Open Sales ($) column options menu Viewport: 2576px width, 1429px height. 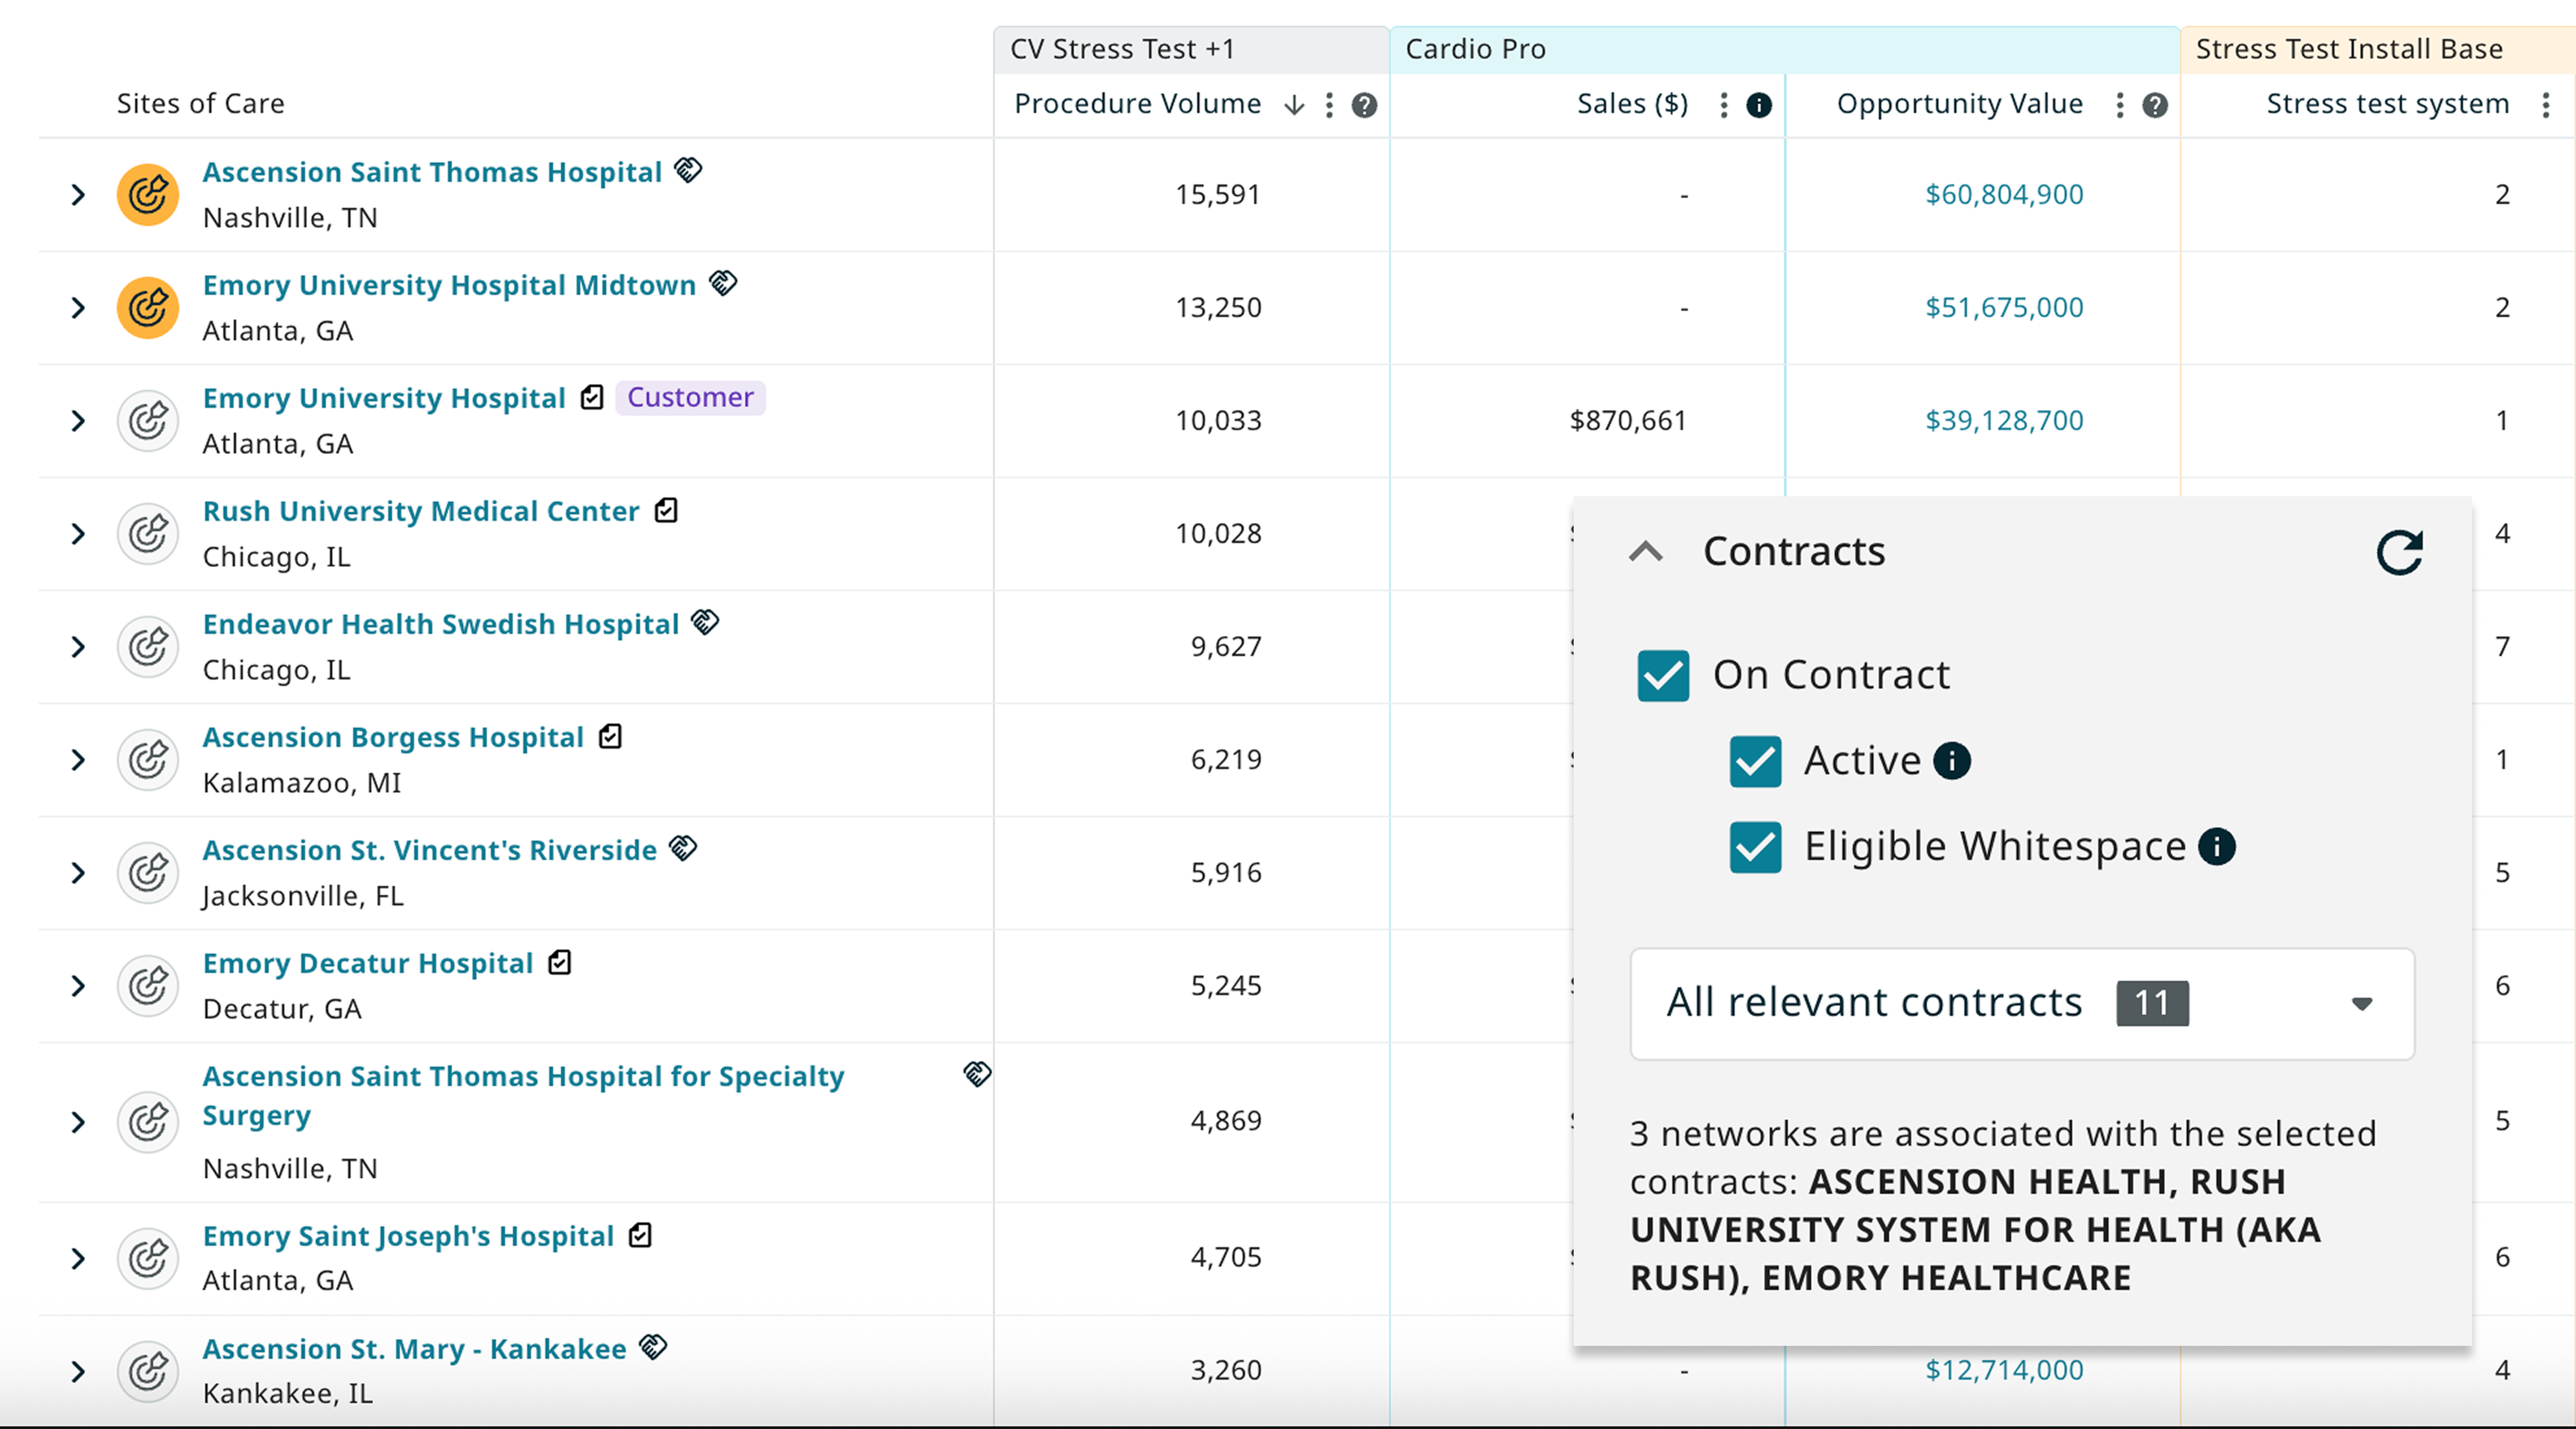1724,105
